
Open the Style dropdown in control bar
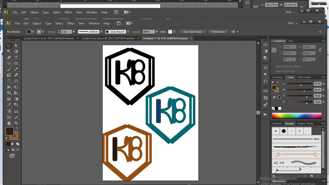pyautogui.click(x=174, y=32)
